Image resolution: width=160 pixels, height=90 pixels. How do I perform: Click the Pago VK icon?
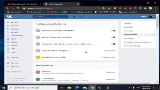[8, 57]
